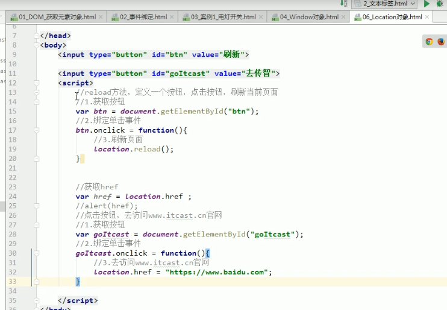Click HTML file icon on 02_事件绑定 tab

(x=115, y=17)
